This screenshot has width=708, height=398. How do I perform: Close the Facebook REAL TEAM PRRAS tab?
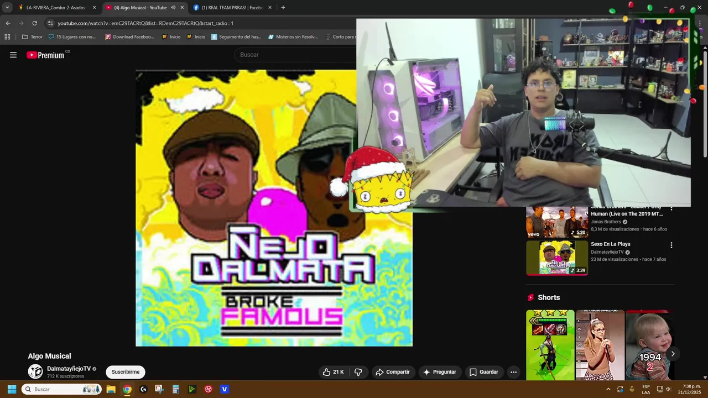click(x=270, y=8)
